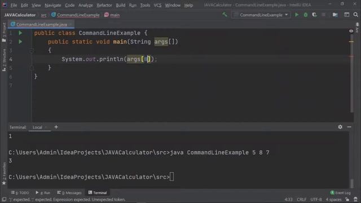Open Messages tool window tab
361x203 pixels.
coord(69,193)
